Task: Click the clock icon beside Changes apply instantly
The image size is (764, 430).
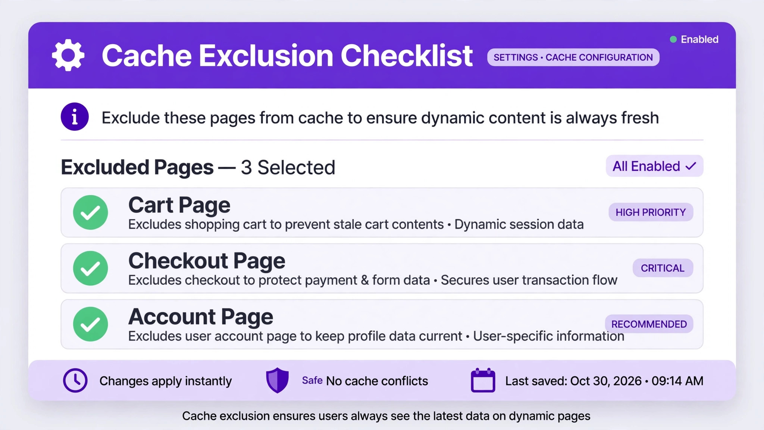Action: 75,380
